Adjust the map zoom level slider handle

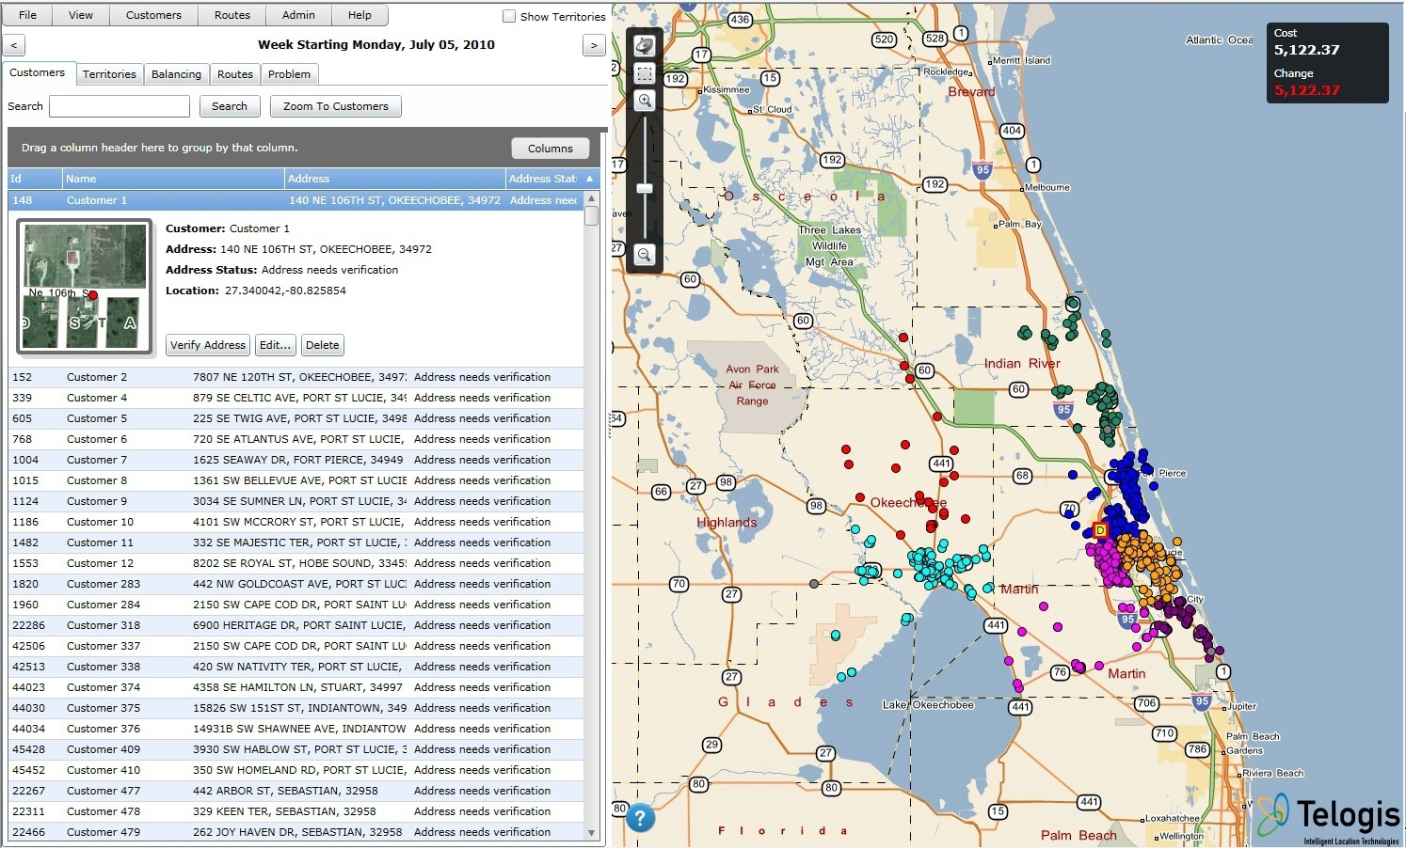click(x=645, y=187)
